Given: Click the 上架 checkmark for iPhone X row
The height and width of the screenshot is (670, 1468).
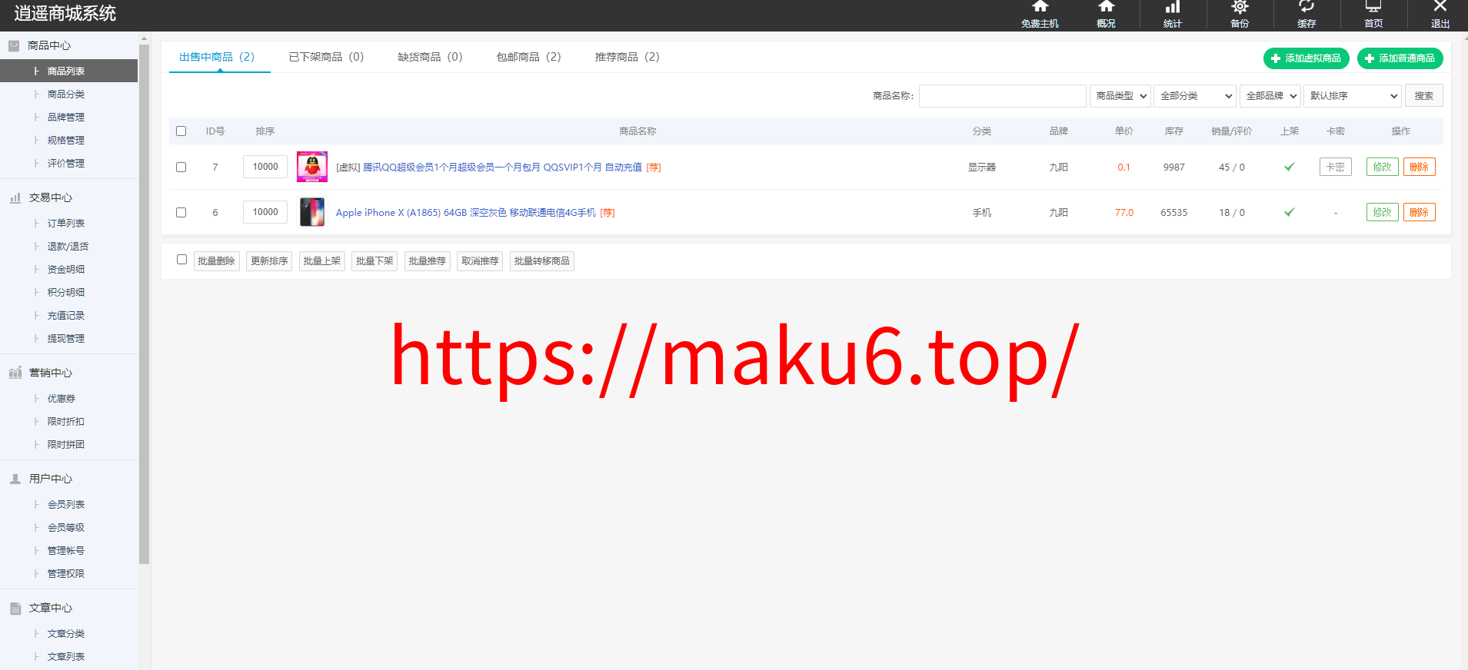Looking at the screenshot, I should [x=1290, y=212].
